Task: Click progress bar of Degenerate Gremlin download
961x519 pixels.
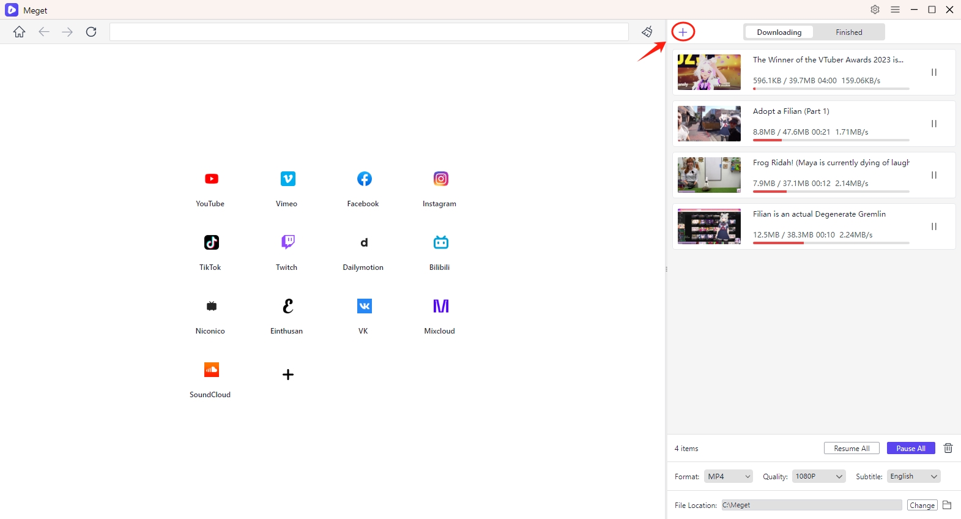Action: (831, 243)
